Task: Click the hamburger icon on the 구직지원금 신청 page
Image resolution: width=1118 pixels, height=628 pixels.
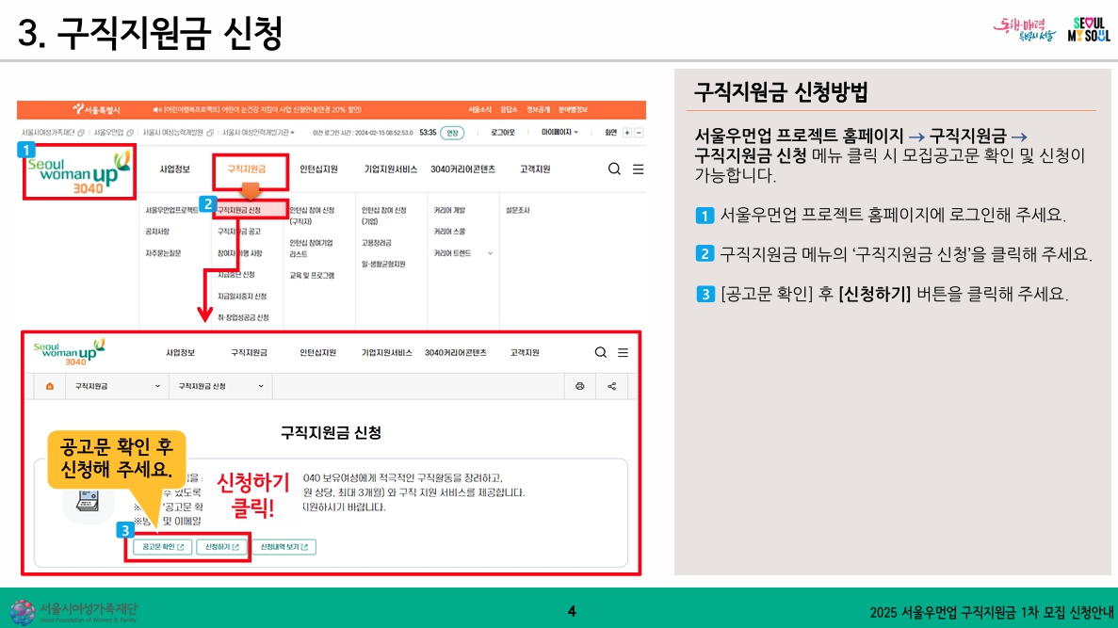Action: click(624, 352)
